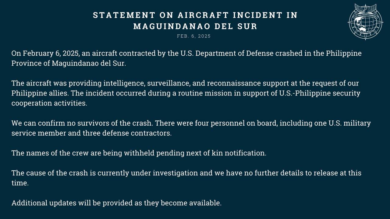
Task: Click 'Province of Maguindanao del Sur' text
Action: pyautogui.click(x=69, y=64)
